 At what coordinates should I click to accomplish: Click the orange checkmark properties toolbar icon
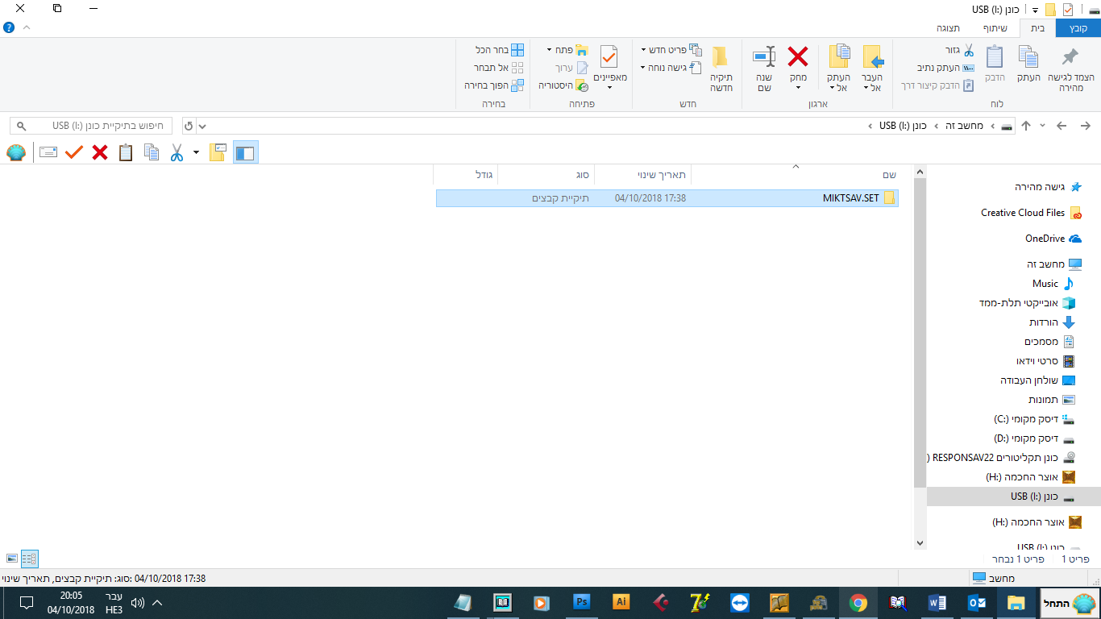tap(74, 152)
